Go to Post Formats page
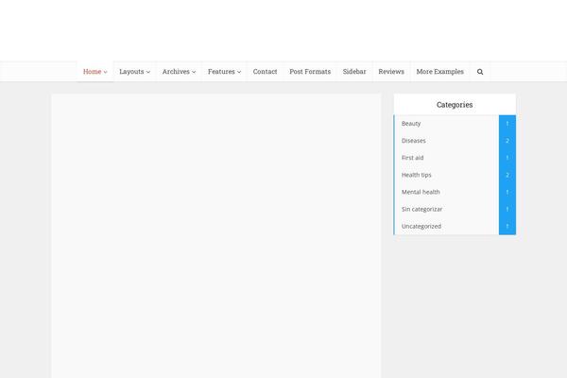This screenshot has width=567, height=378. coord(310,71)
